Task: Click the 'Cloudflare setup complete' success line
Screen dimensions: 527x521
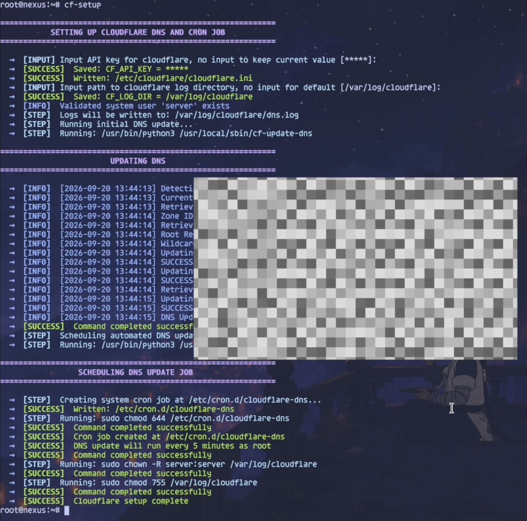Action: coord(99,501)
